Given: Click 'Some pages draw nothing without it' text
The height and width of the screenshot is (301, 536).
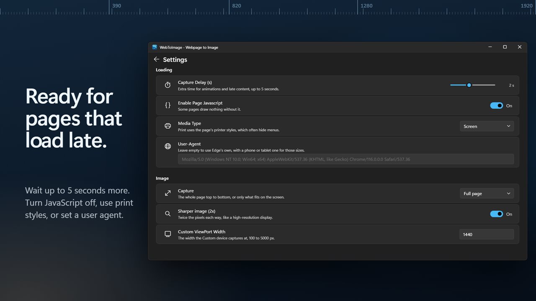Looking at the screenshot, I should pos(209,110).
